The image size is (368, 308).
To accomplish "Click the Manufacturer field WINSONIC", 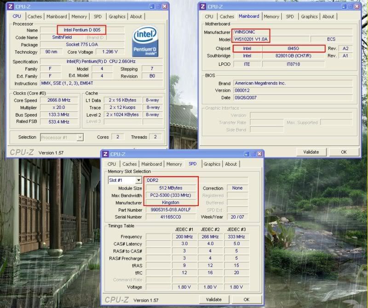I will (293, 32).
